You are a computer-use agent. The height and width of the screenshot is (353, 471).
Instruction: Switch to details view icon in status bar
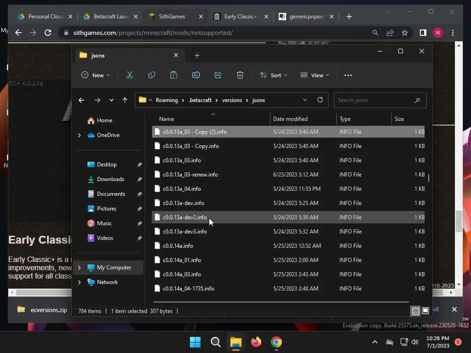click(415, 311)
